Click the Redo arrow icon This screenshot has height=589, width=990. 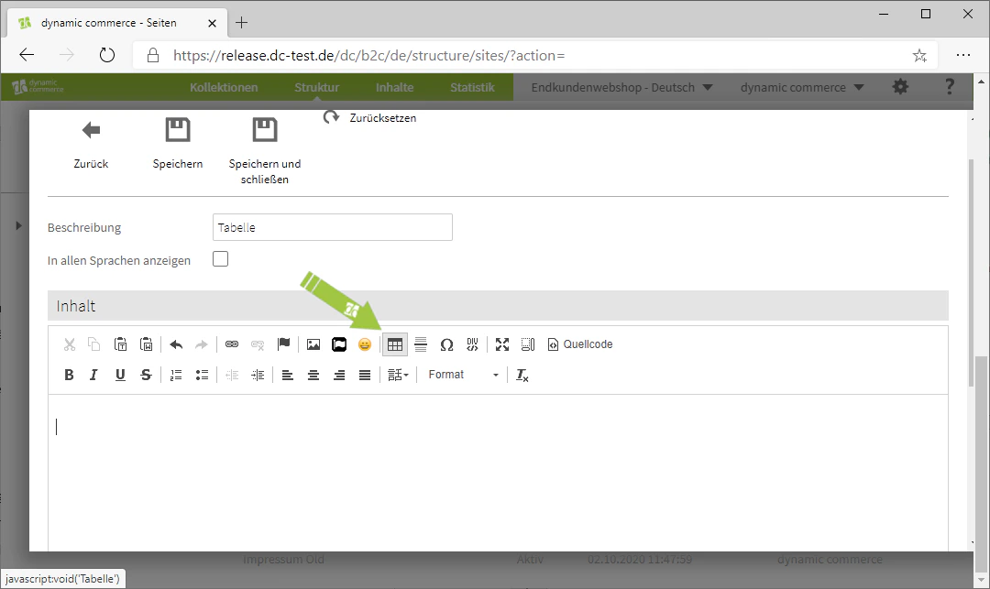(202, 344)
